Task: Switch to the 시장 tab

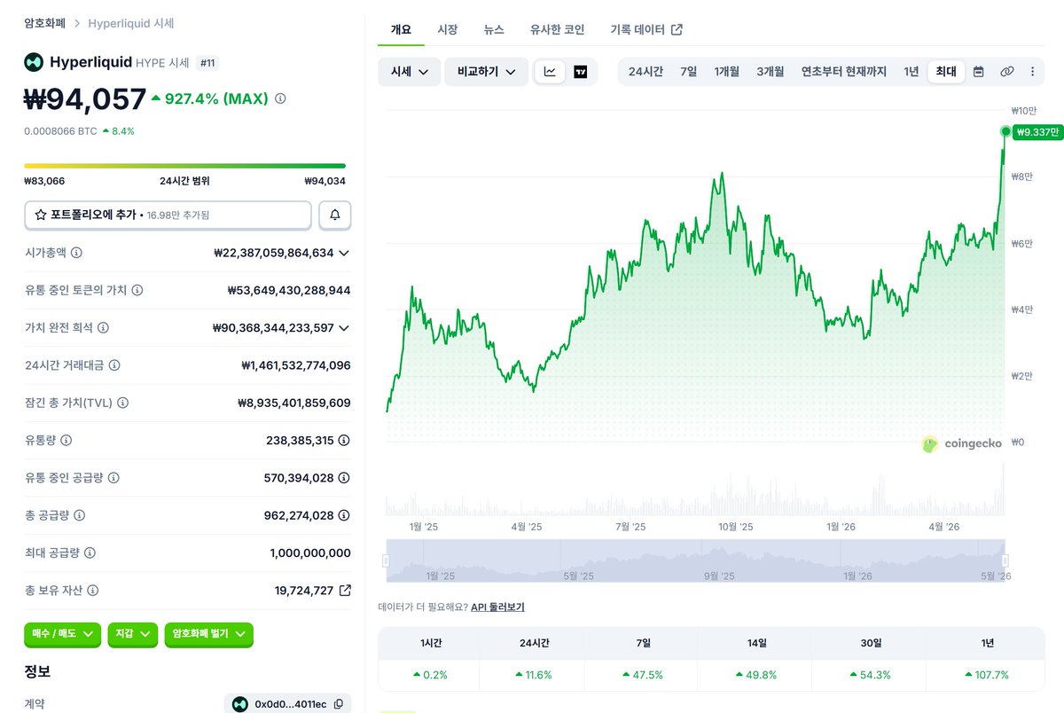Action: click(x=448, y=29)
